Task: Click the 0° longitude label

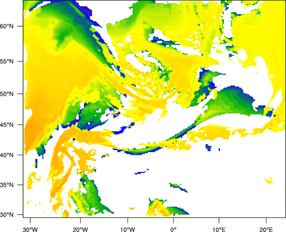Action: 173,230
